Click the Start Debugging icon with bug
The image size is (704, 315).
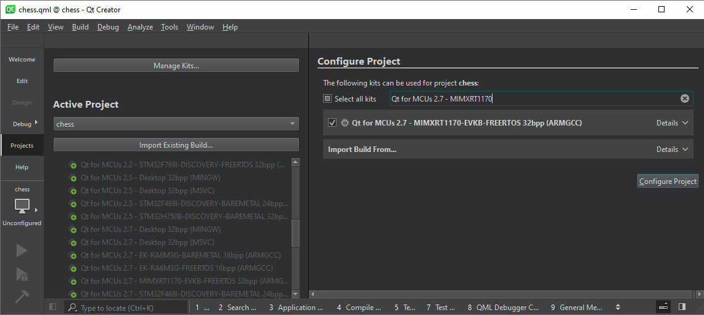point(22,274)
